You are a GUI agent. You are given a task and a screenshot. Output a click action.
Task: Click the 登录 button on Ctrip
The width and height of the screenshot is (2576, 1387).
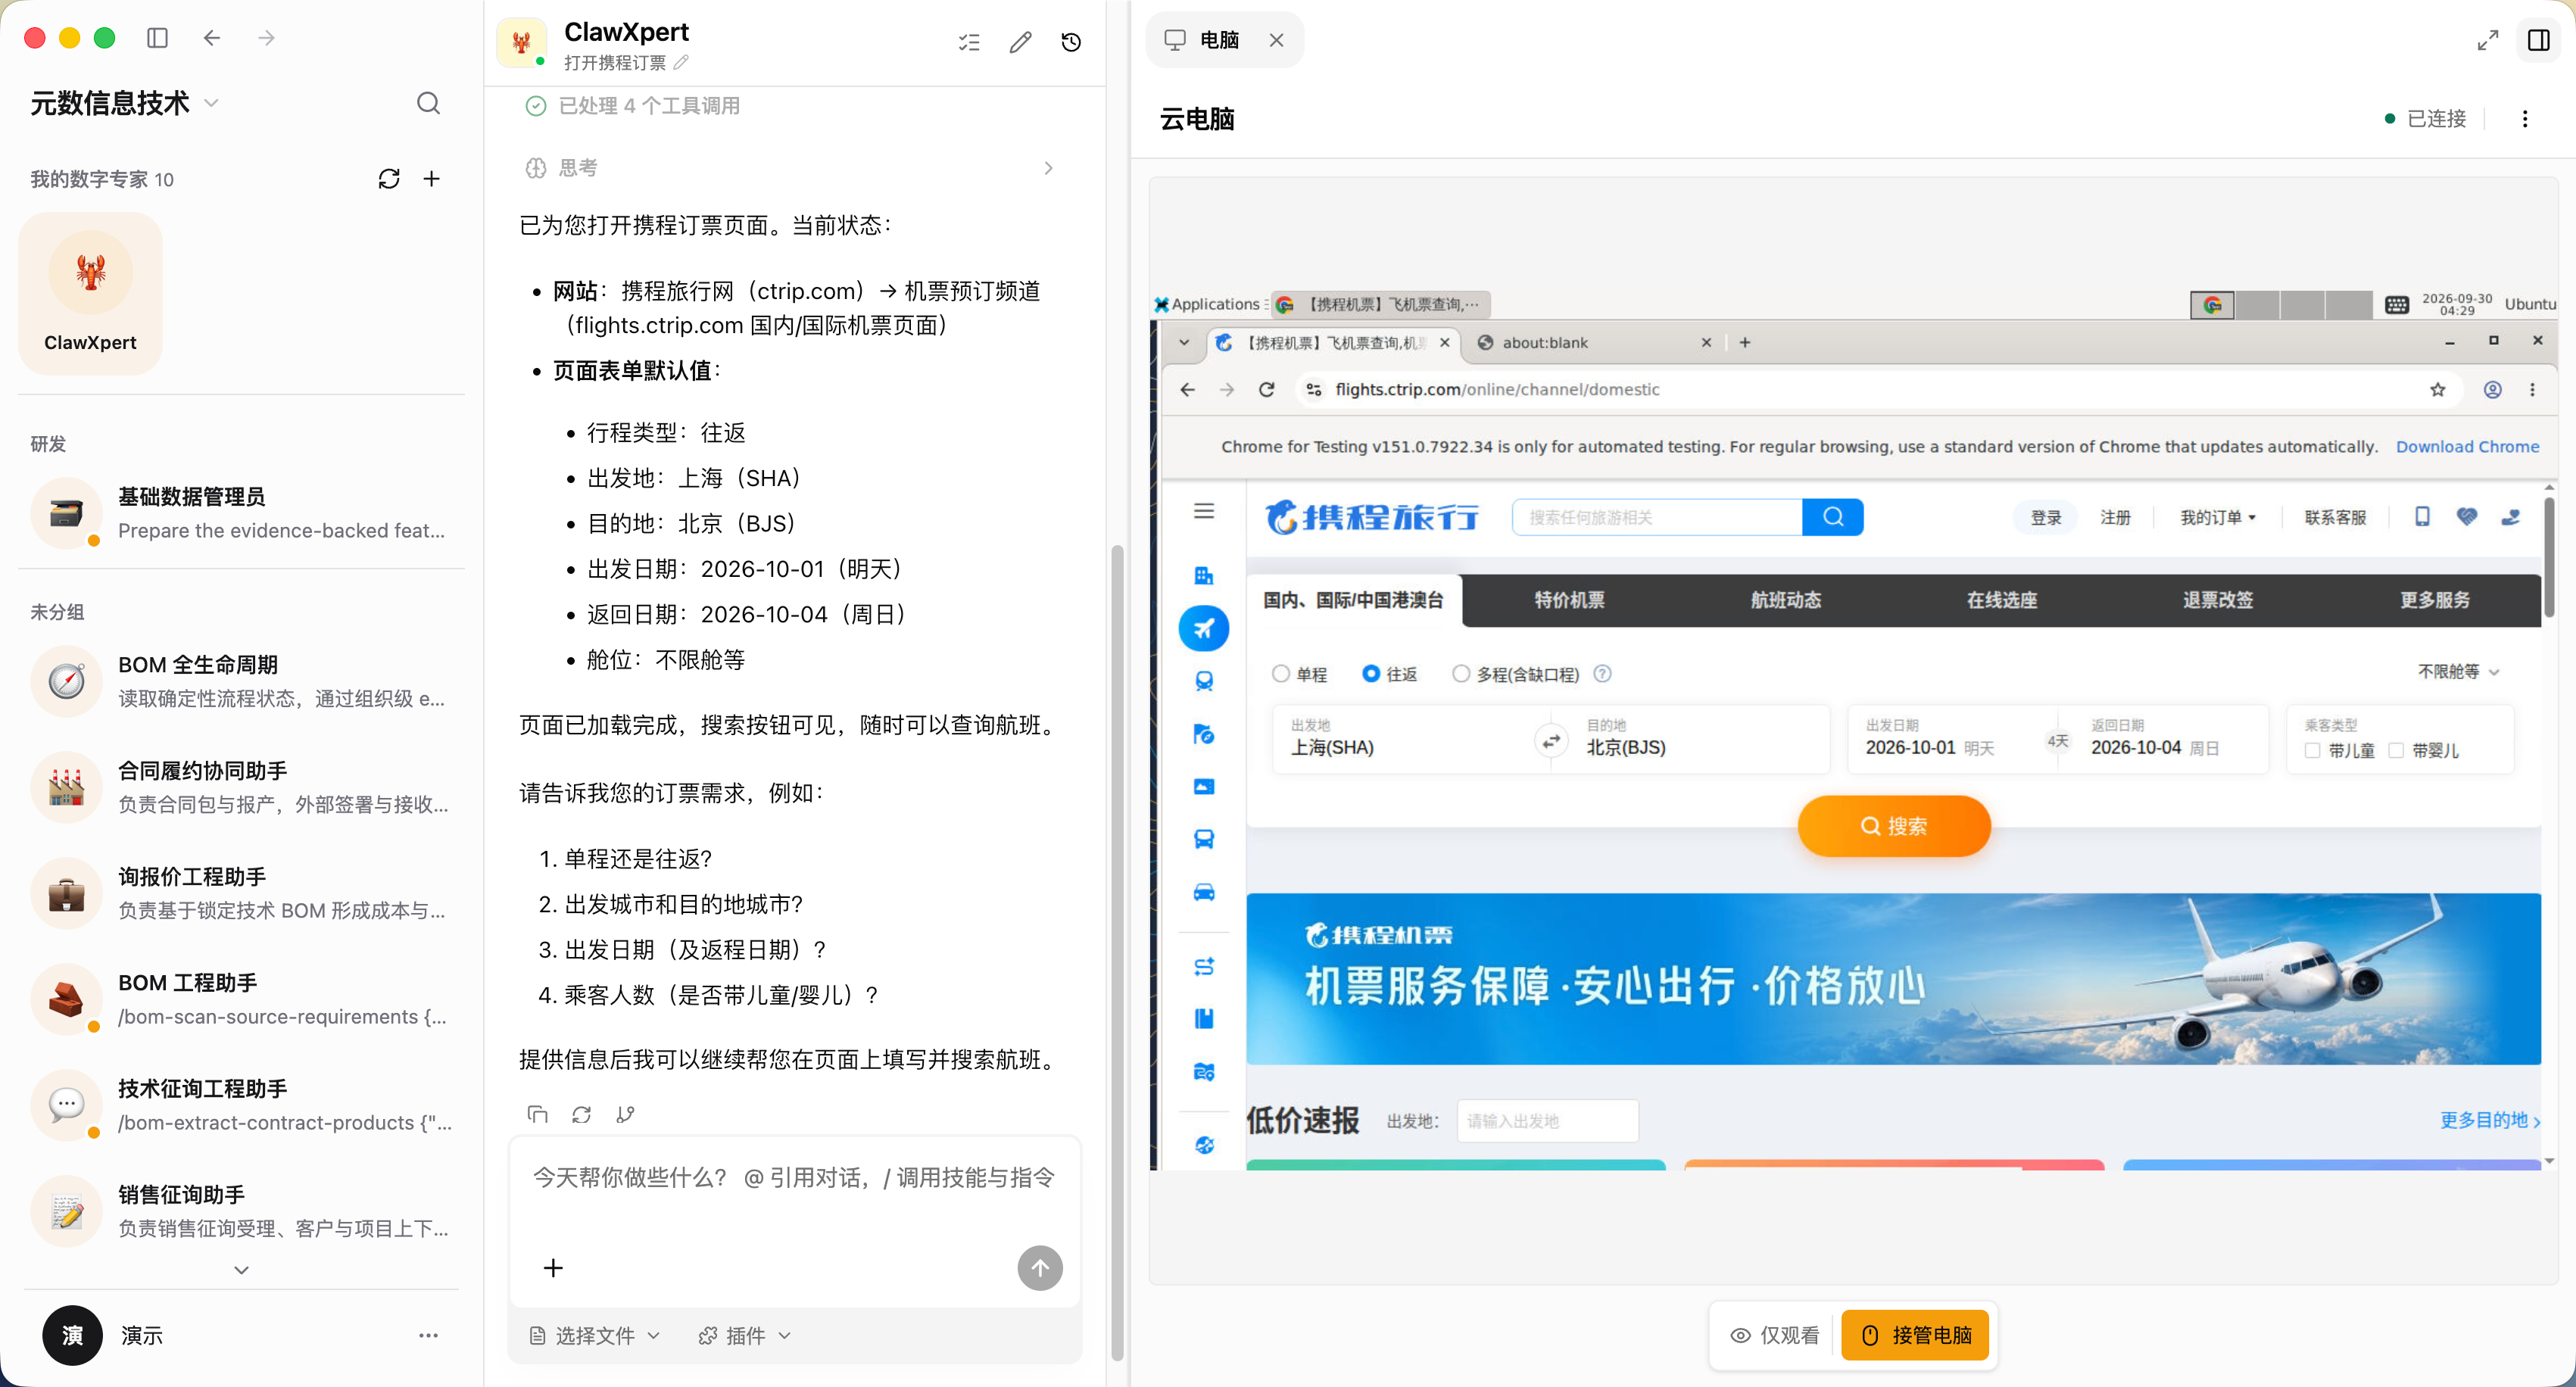pyautogui.click(x=2045, y=517)
